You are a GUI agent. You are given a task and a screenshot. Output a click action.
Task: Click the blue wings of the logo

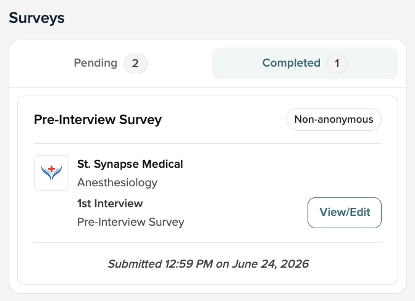point(52,174)
